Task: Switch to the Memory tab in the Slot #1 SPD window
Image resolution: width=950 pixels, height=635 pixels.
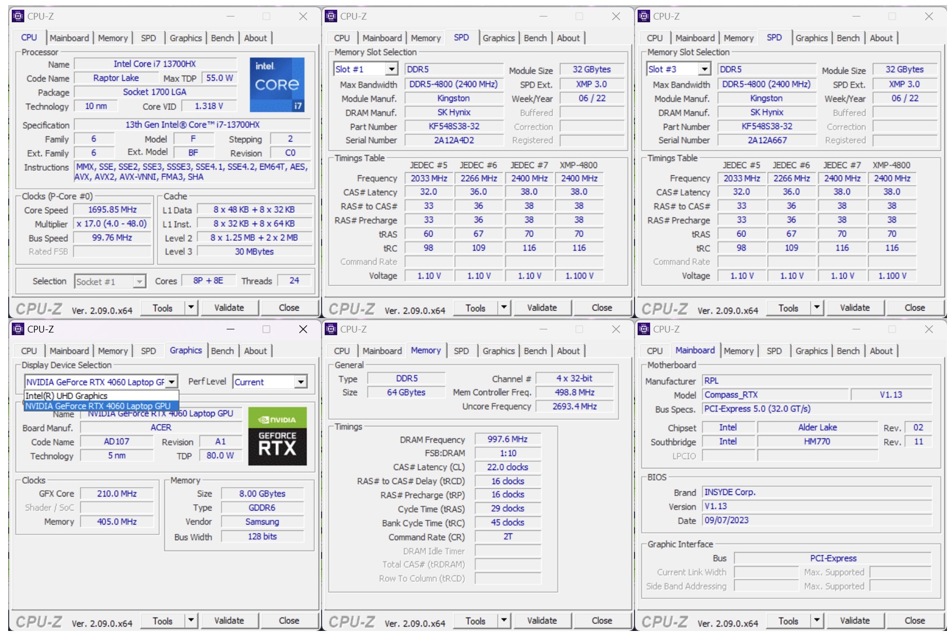Action: [x=425, y=38]
